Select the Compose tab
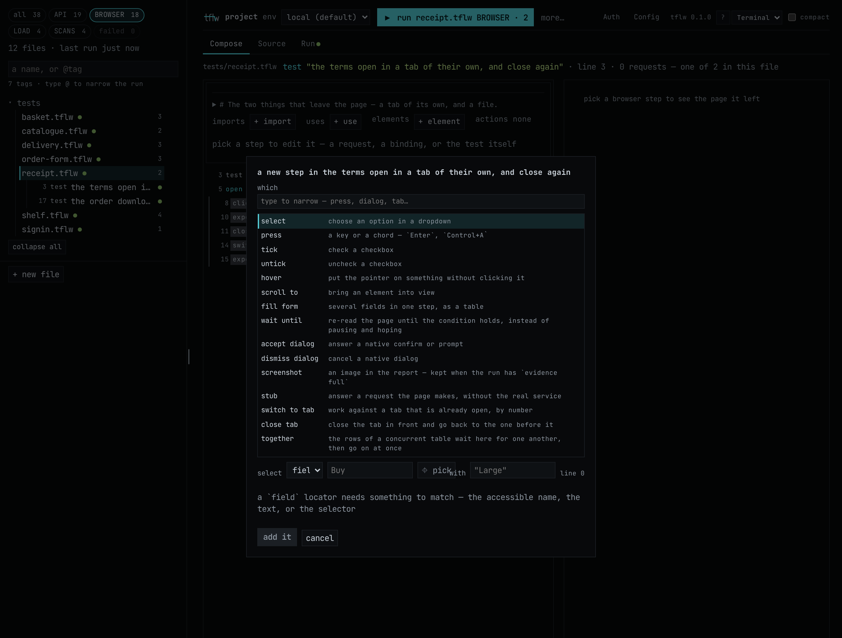Screen dimensions: 842x638 226,44
